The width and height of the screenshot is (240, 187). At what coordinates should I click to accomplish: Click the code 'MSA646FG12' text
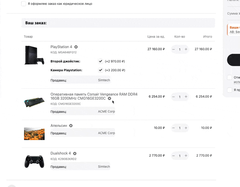(x=67, y=52)
